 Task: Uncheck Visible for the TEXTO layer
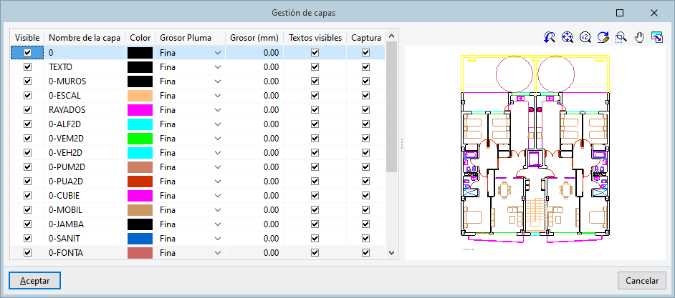tap(28, 66)
